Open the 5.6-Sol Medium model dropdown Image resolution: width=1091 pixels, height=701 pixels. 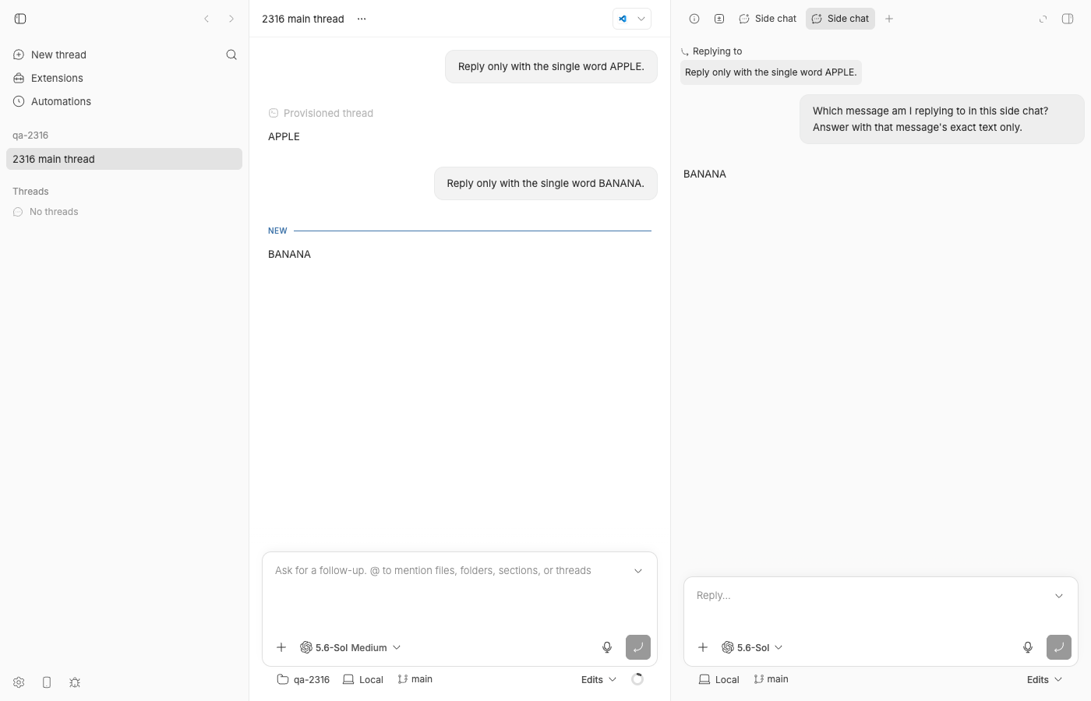pyautogui.click(x=351, y=647)
